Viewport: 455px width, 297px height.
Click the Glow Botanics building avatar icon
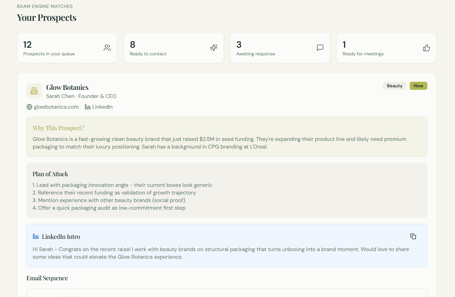[34, 91]
